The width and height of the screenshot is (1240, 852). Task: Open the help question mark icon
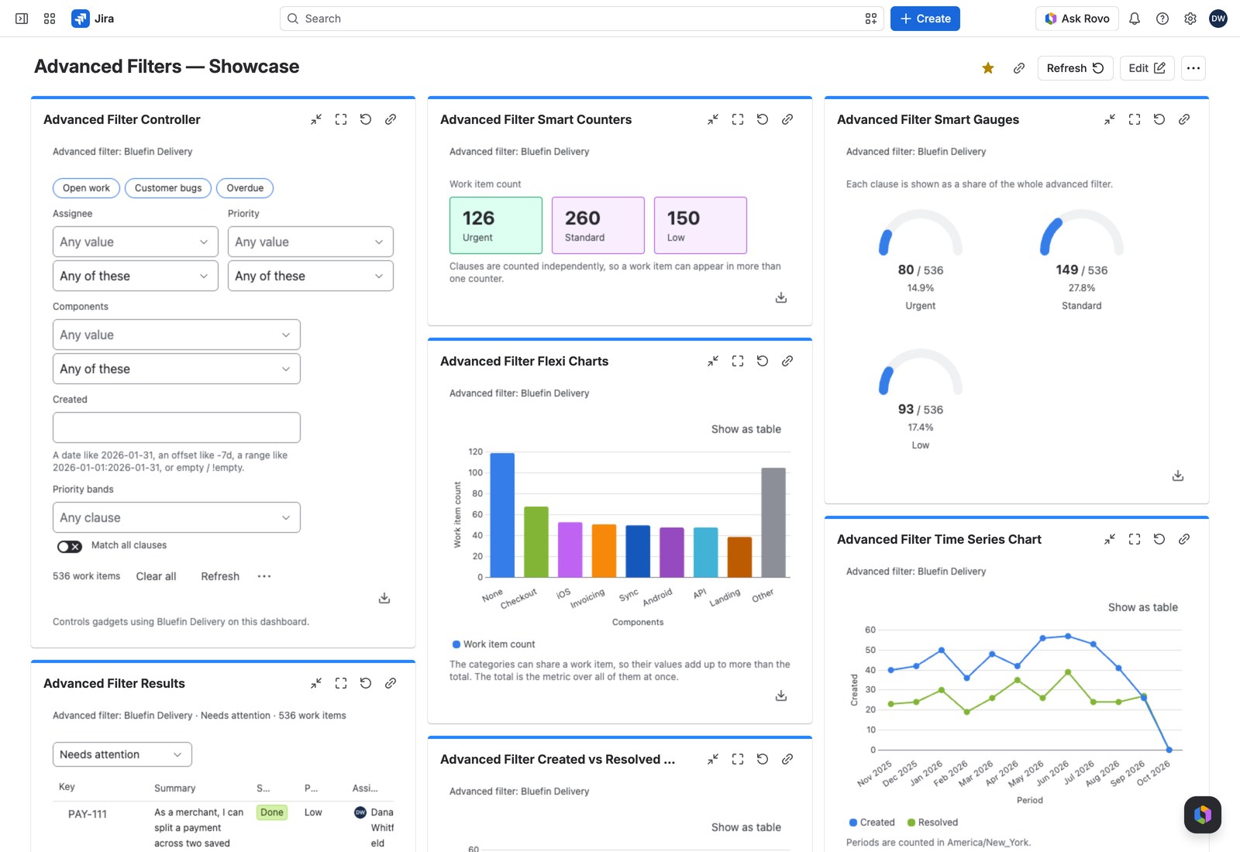[1162, 19]
